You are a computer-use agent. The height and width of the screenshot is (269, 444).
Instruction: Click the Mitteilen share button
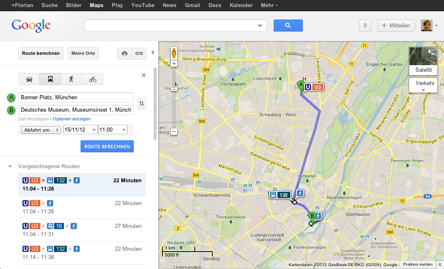(396, 25)
